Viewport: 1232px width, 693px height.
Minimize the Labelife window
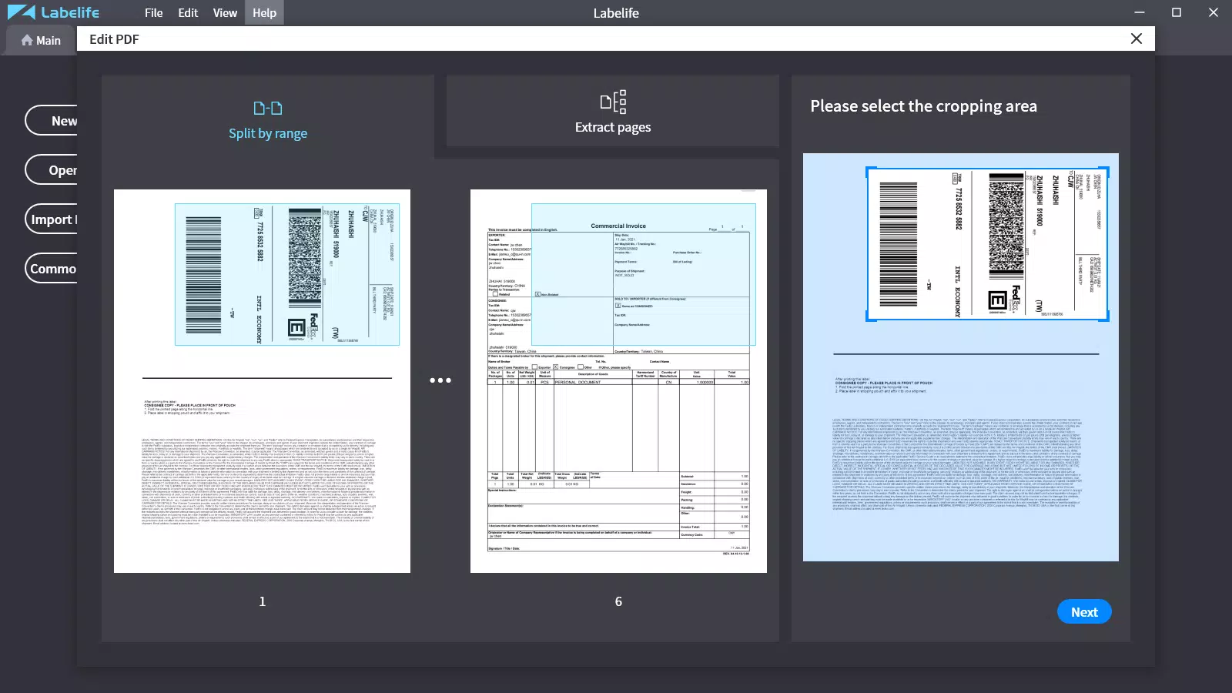coord(1140,12)
